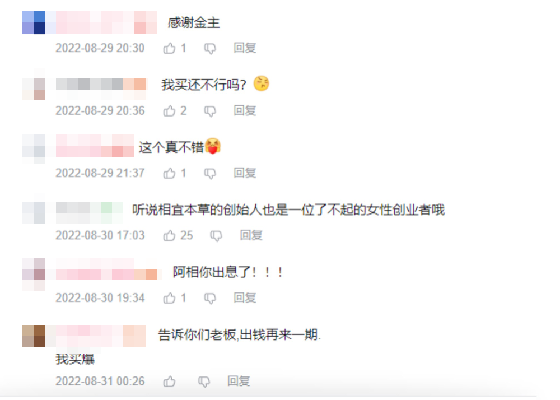
Task: Reply to the comment ending 我买爆
Action: tap(239, 381)
